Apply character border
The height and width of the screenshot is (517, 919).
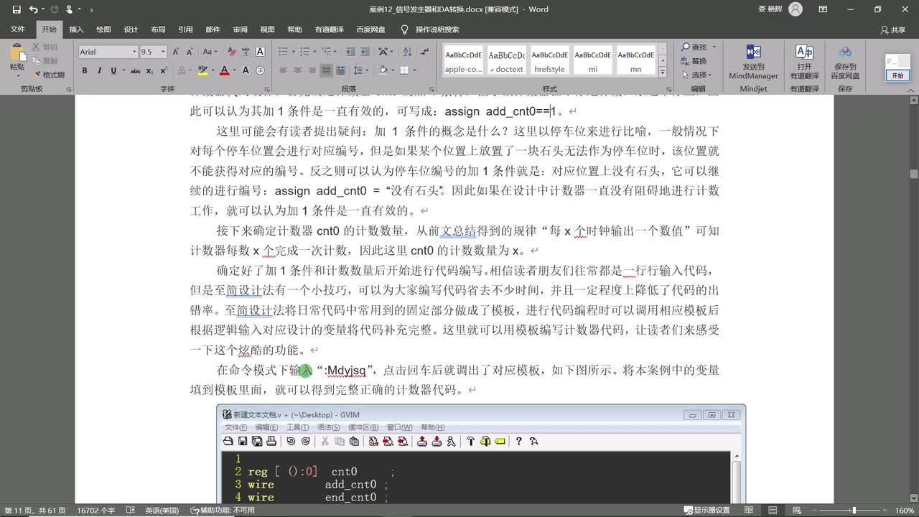(260, 52)
